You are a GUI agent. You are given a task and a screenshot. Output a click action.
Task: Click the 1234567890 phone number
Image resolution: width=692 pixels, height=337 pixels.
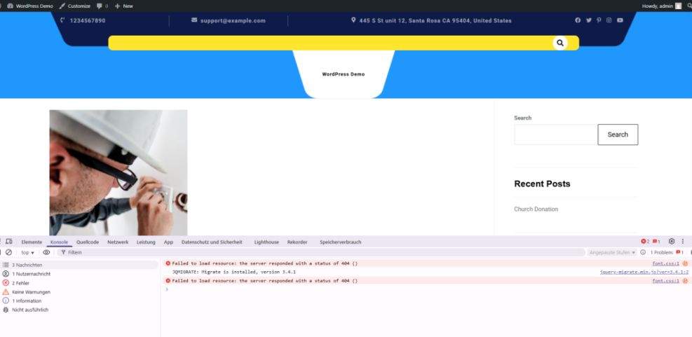pyautogui.click(x=88, y=21)
